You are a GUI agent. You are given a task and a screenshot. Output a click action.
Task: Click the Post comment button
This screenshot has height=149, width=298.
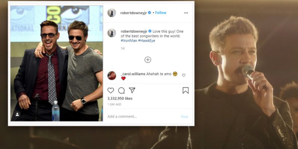click(184, 117)
